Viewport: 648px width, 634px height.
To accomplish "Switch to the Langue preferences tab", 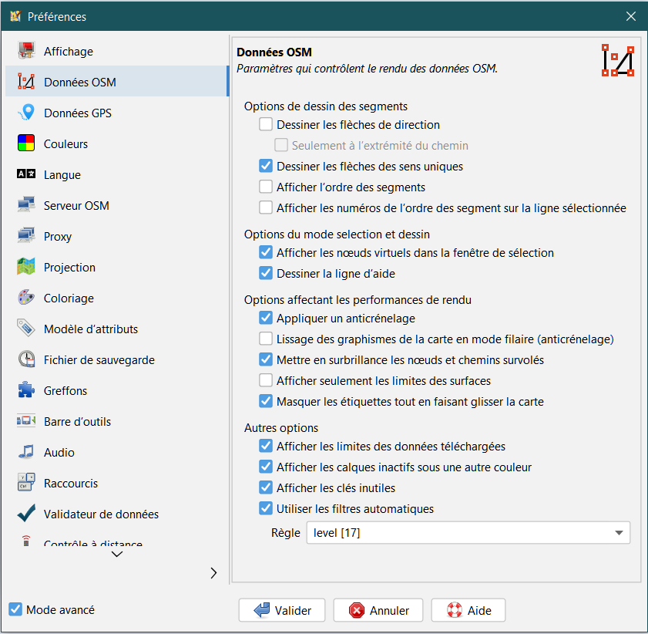I will pos(62,175).
